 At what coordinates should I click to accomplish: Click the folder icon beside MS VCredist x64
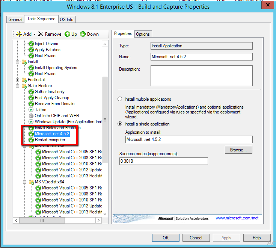tap(32, 182)
